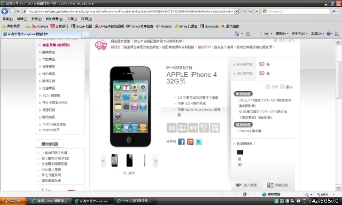The height and width of the screenshot is (205, 342).
Task: Open the myfone會員專區 sidebar link
Action: [54, 124]
